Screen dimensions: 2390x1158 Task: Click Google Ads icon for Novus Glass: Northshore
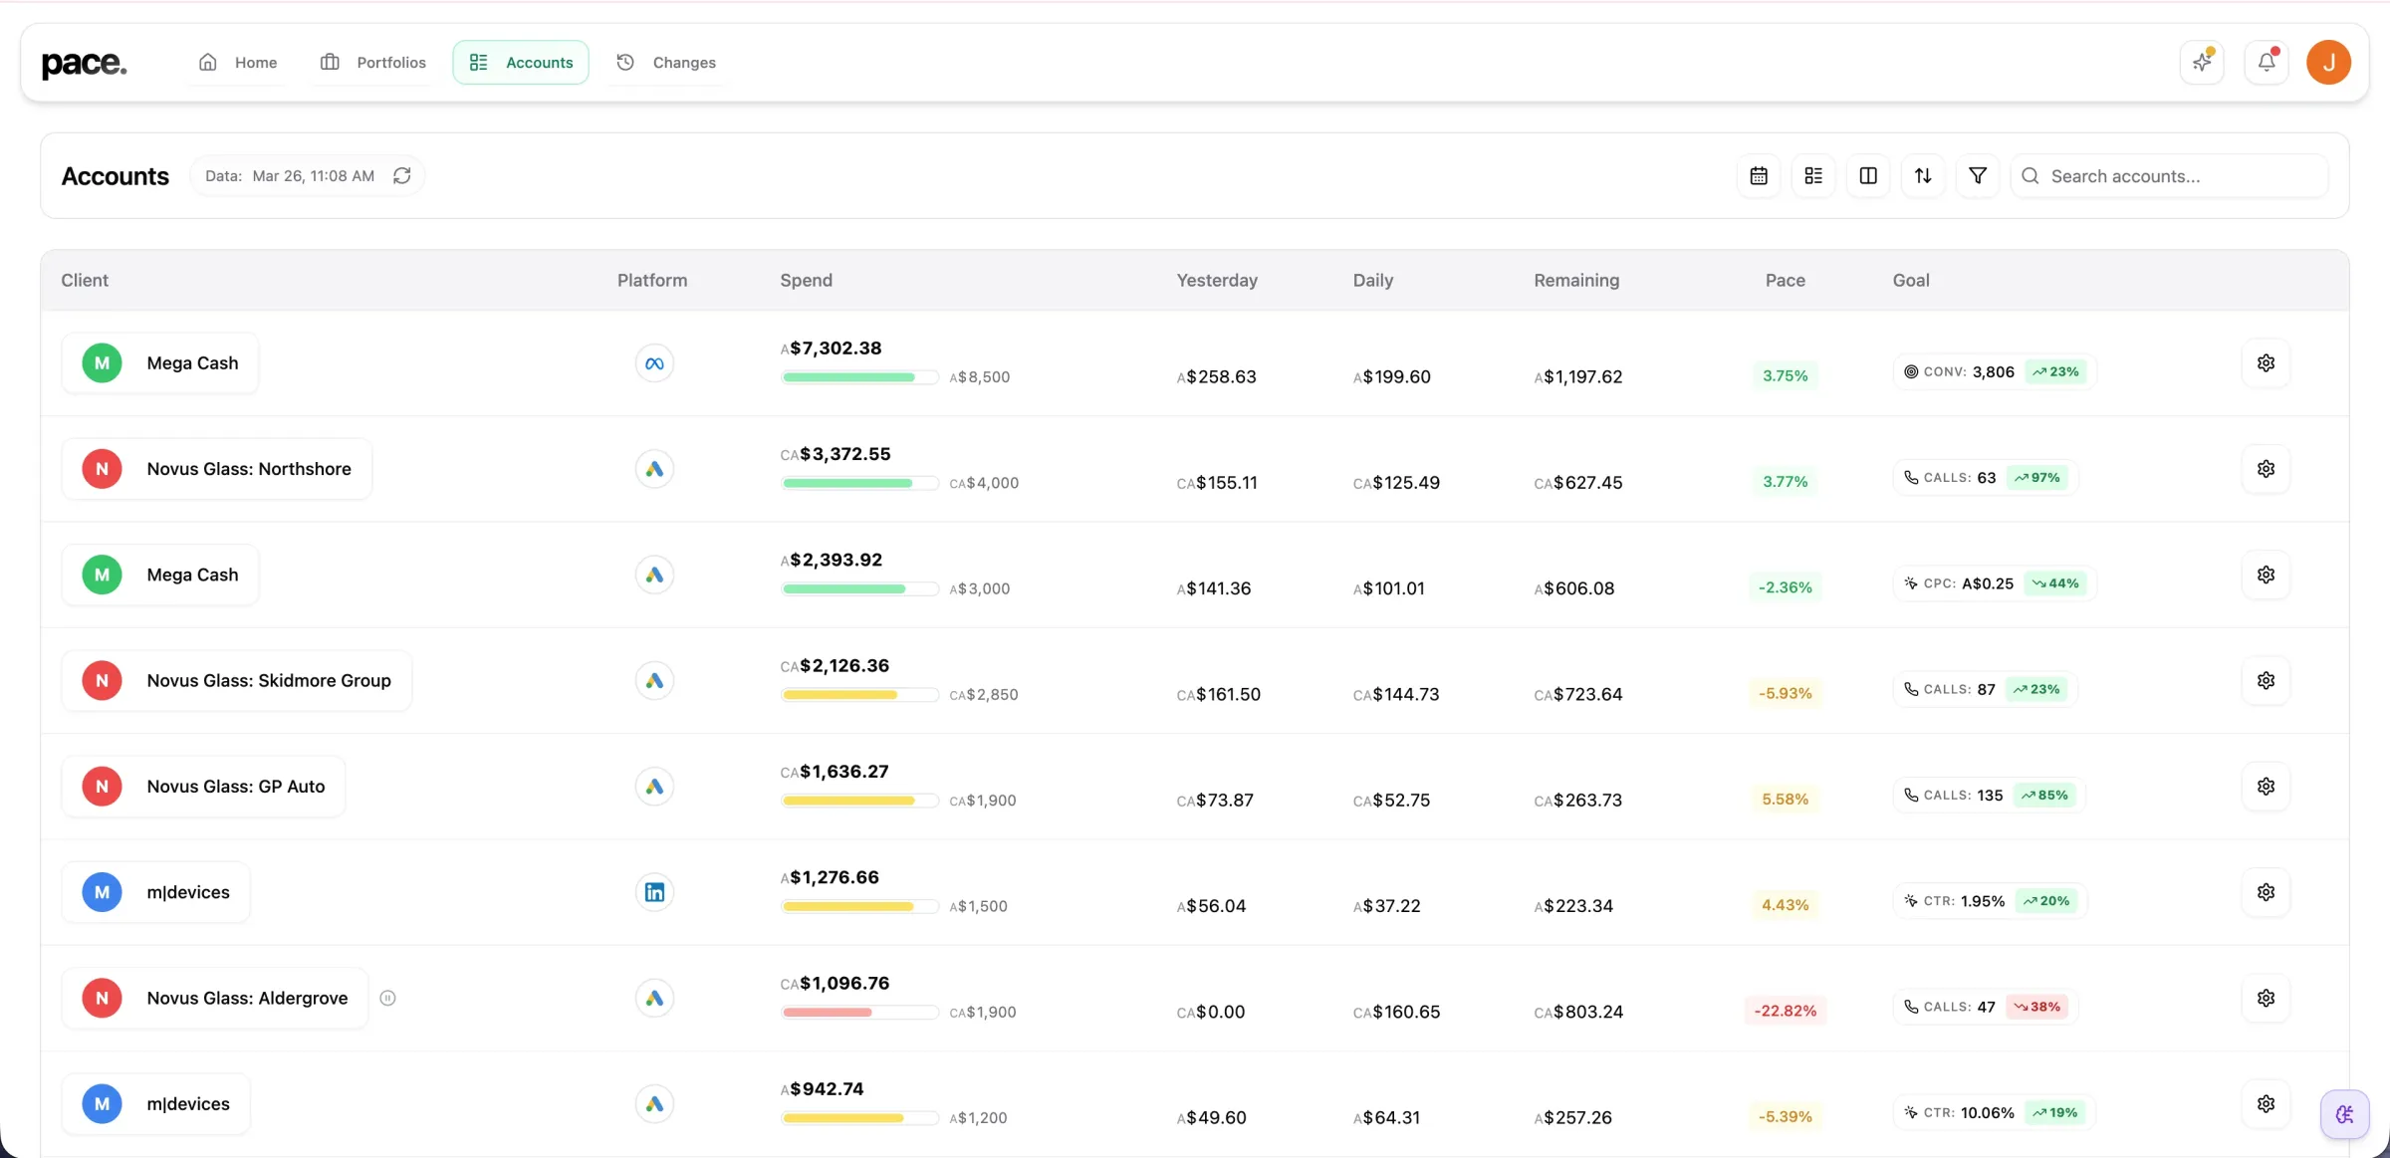coord(654,469)
